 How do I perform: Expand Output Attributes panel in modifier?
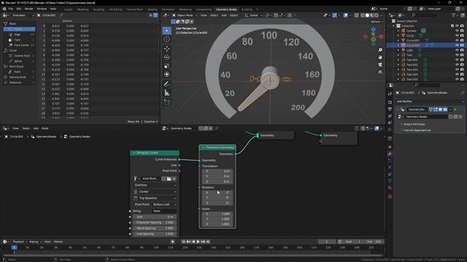pos(414,124)
